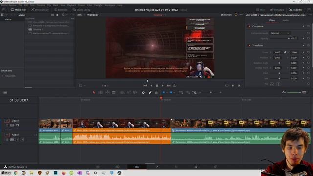Open the timeline view options icon
The image size is (313, 176).
pyautogui.click(x=5, y=92)
